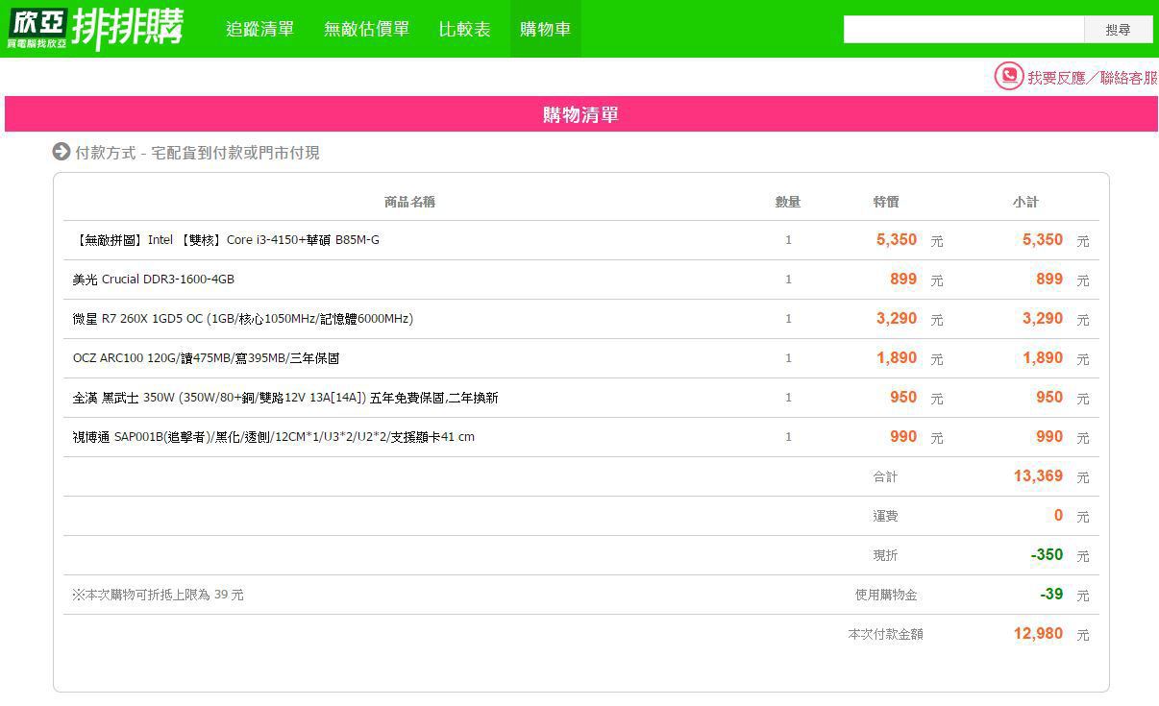Click the 運費 shipping label
Screen dimensions: 1159x706
pos(885,516)
